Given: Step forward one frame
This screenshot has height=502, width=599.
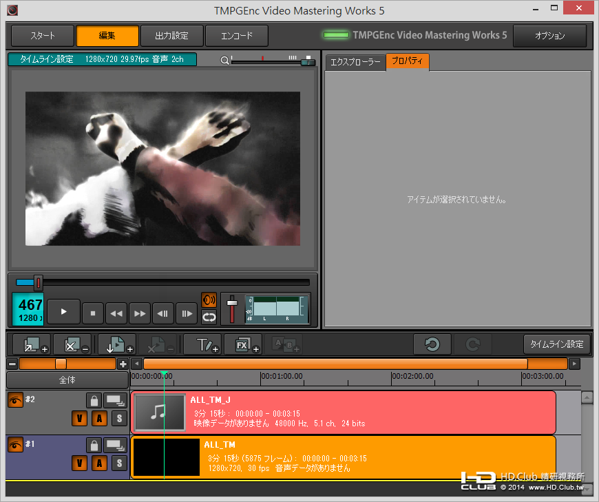Looking at the screenshot, I should coord(187,313).
